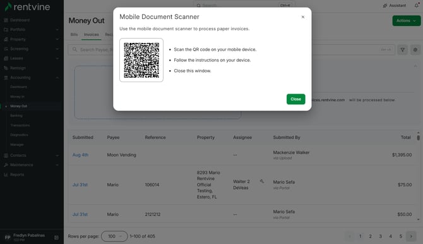Collapse the Accounting sidebar section
The width and height of the screenshot is (423, 244).
(x=32, y=78)
